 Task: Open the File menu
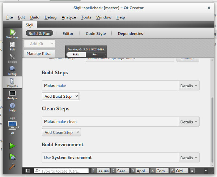(x=9, y=17)
